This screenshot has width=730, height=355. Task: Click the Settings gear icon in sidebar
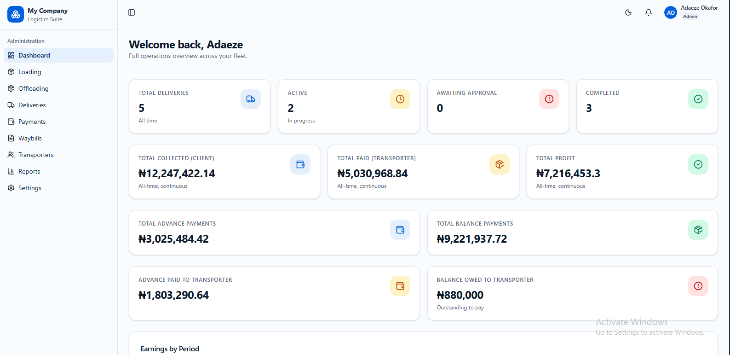pyautogui.click(x=11, y=188)
